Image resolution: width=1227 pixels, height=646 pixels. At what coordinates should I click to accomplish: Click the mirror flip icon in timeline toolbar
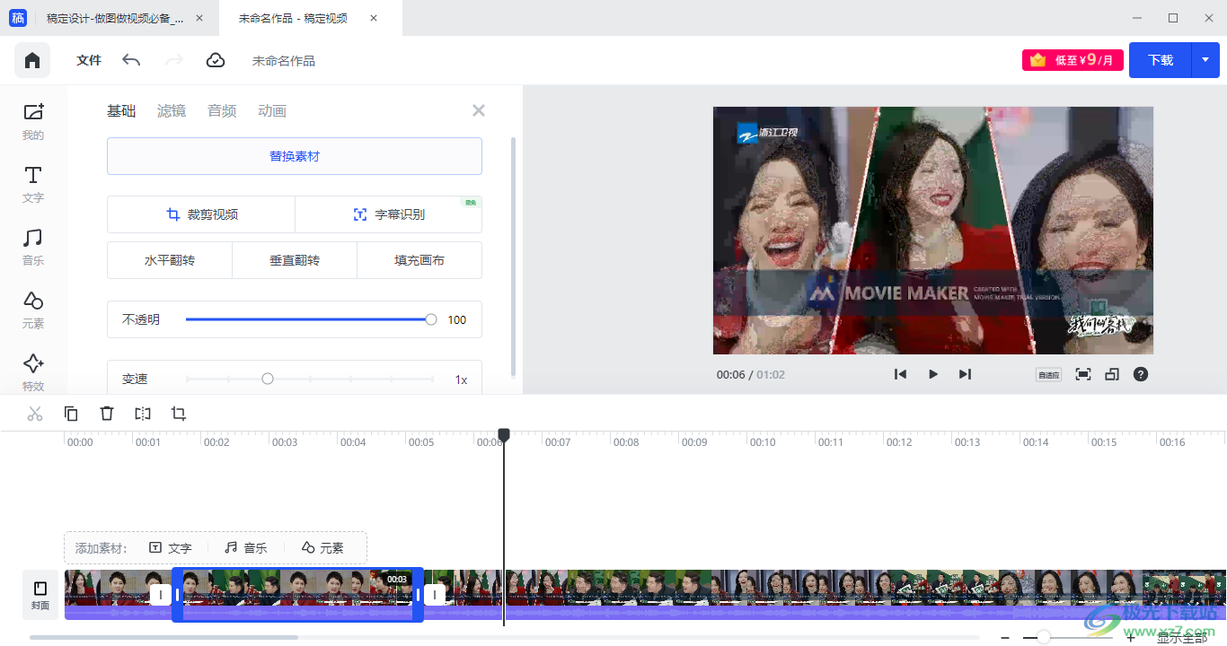(143, 414)
